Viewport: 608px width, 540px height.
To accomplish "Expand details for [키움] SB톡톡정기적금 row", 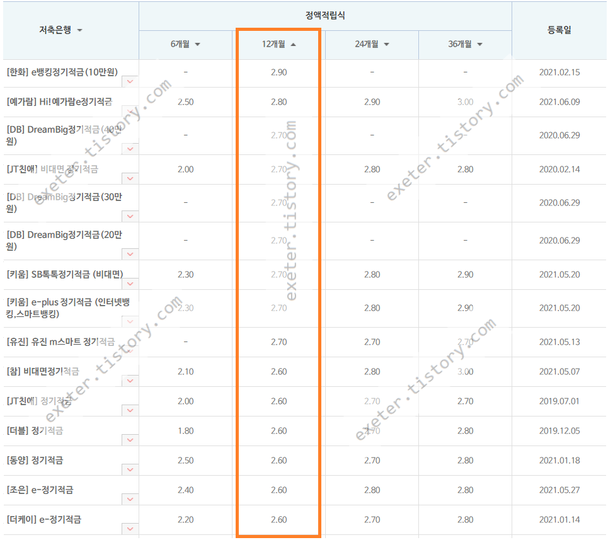I will [130, 284].
